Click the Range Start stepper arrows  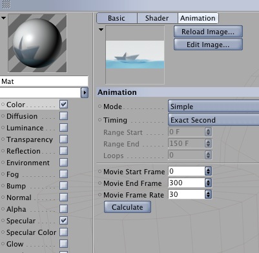coord(208,132)
